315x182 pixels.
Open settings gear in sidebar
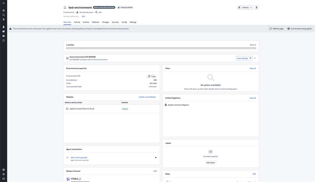point(3,174)
